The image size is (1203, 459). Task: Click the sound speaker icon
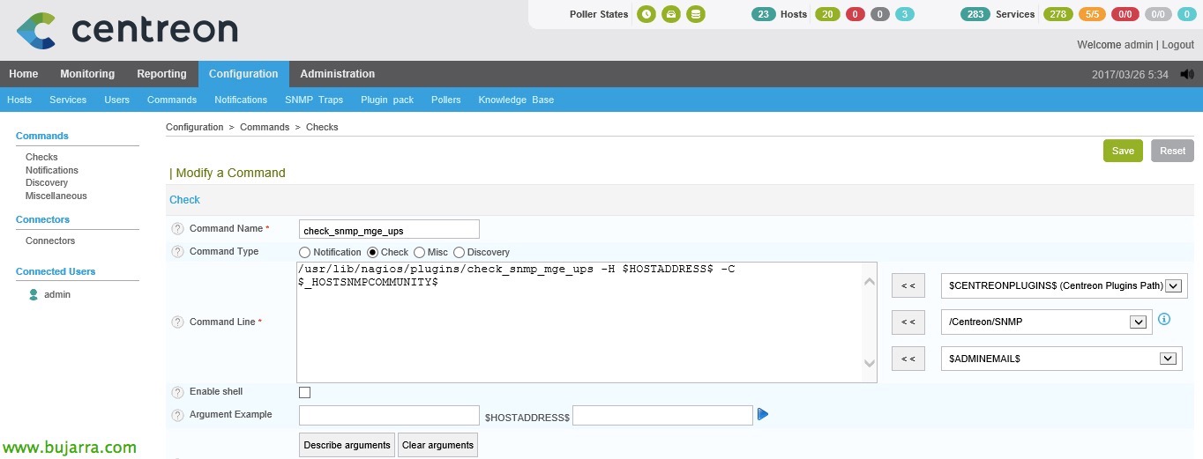tap(1186, 74)
